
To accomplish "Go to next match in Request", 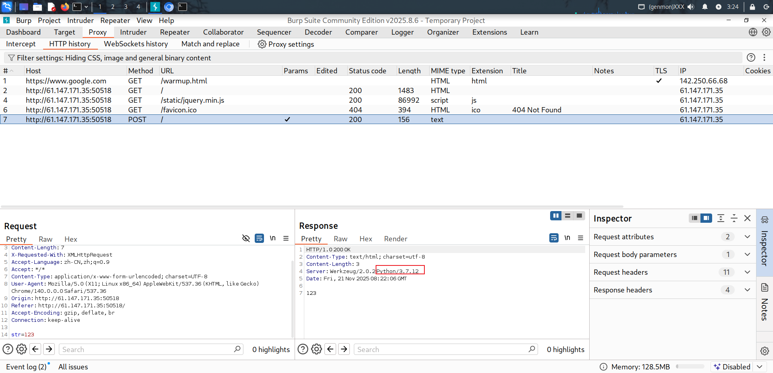I will coord(49,349).
